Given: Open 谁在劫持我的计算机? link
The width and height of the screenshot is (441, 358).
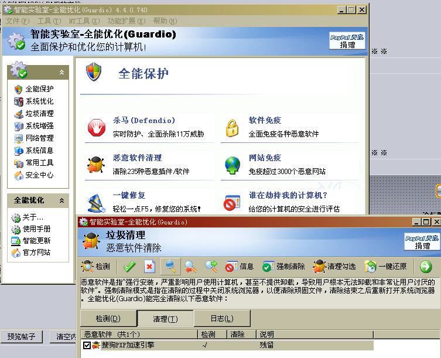Looking at the screenshot, I should 288,195.
